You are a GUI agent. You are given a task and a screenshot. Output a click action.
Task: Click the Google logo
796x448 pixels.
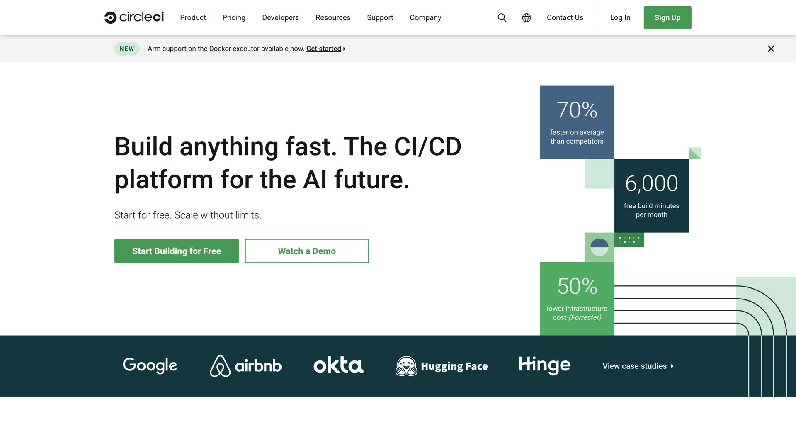[149, 365]
